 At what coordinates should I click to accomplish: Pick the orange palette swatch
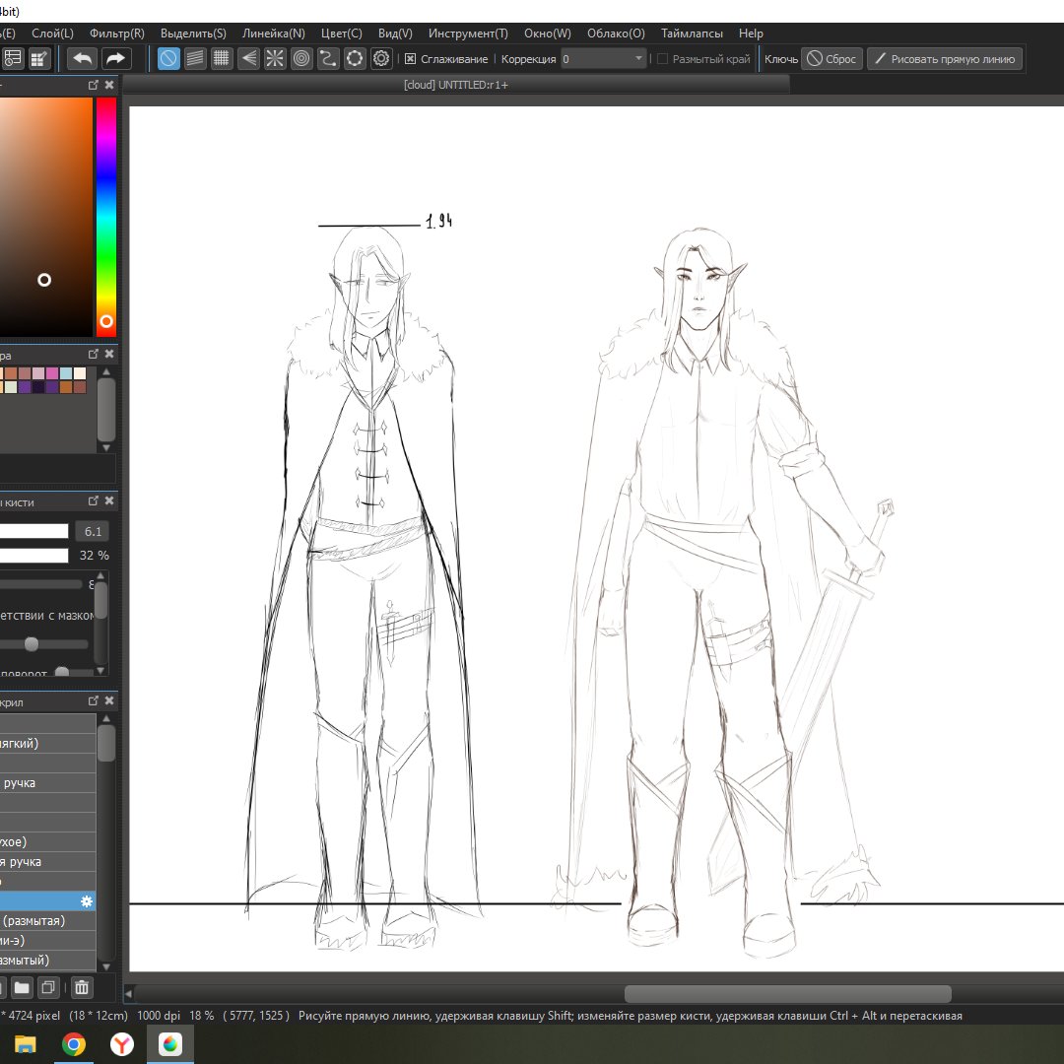pos(66,387)
